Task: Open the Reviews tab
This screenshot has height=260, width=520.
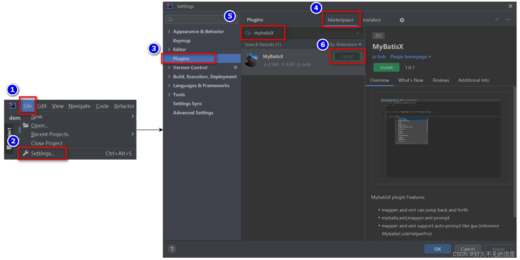Action: (x=441, y=80)
